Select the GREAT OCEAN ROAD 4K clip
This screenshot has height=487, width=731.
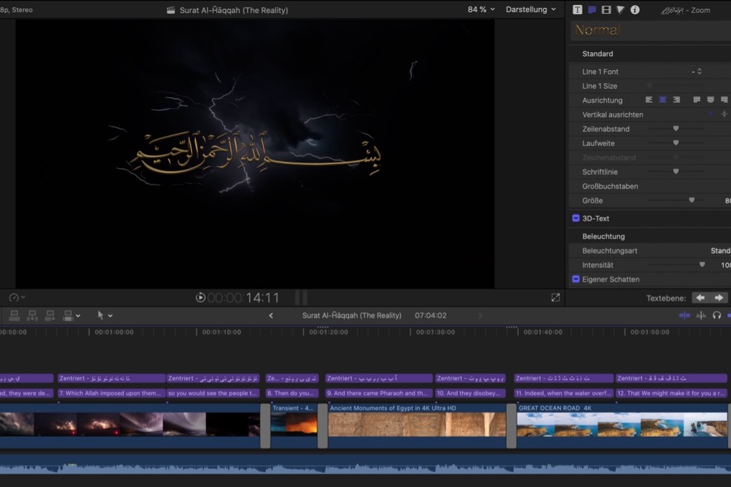616,423
